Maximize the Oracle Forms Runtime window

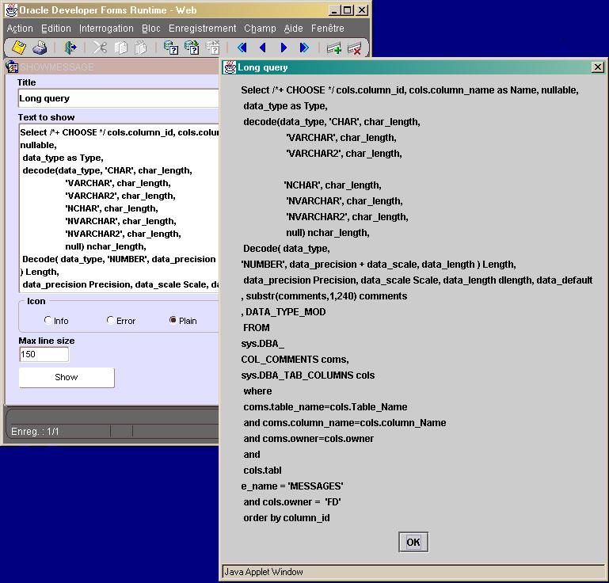(x=347, y=10)
